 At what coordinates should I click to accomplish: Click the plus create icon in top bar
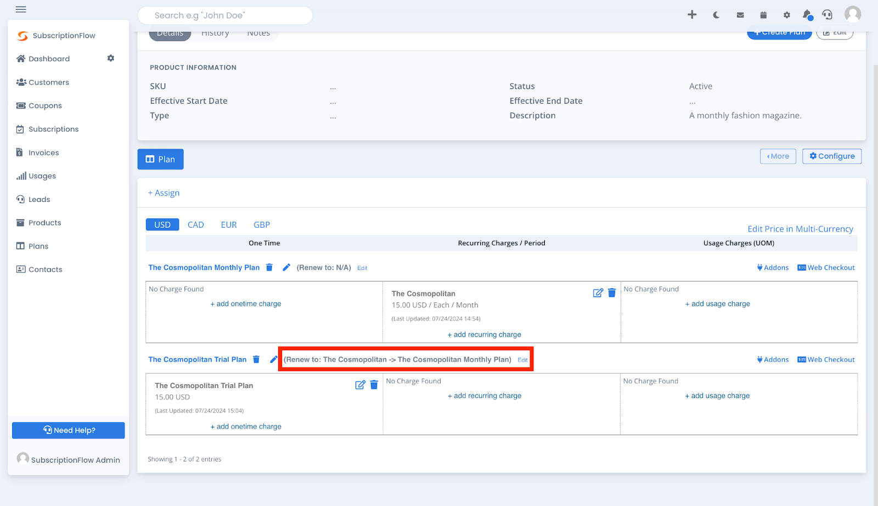pos(692,15)
